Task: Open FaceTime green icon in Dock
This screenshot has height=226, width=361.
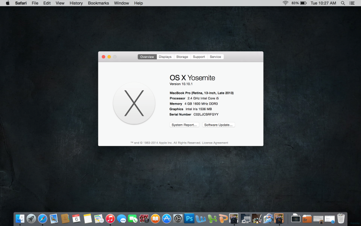Action: click(133, 218)
